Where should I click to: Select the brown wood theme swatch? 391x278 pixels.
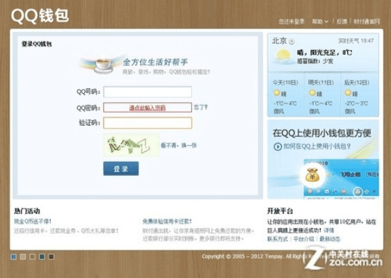click(x=32, y=256)
